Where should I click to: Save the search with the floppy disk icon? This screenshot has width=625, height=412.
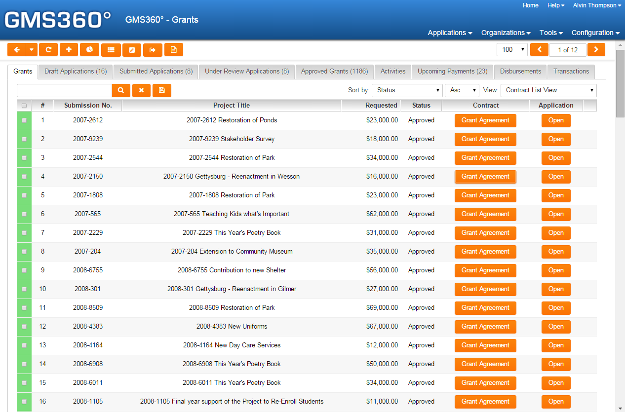162,90
